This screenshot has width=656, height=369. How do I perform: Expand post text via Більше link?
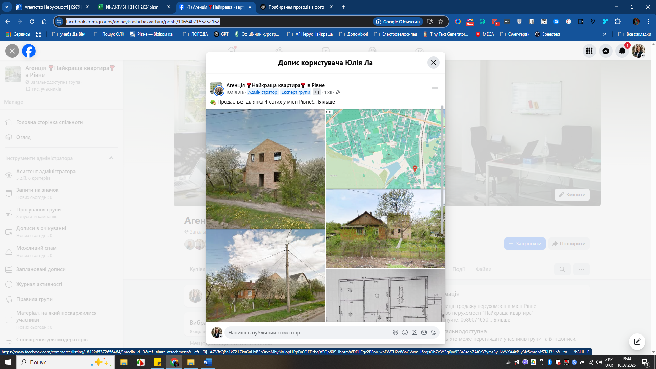[x=326, y=102]
